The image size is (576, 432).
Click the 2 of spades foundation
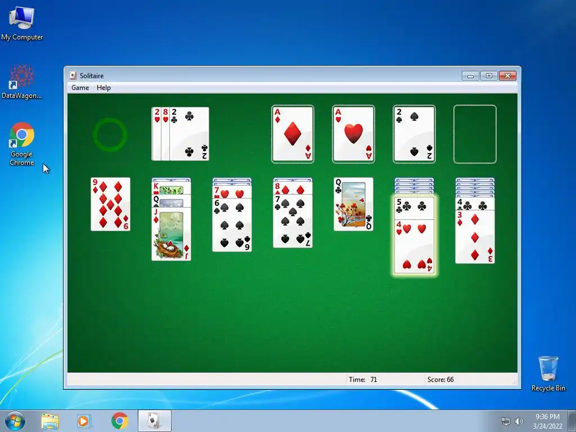tap(414, 134)
